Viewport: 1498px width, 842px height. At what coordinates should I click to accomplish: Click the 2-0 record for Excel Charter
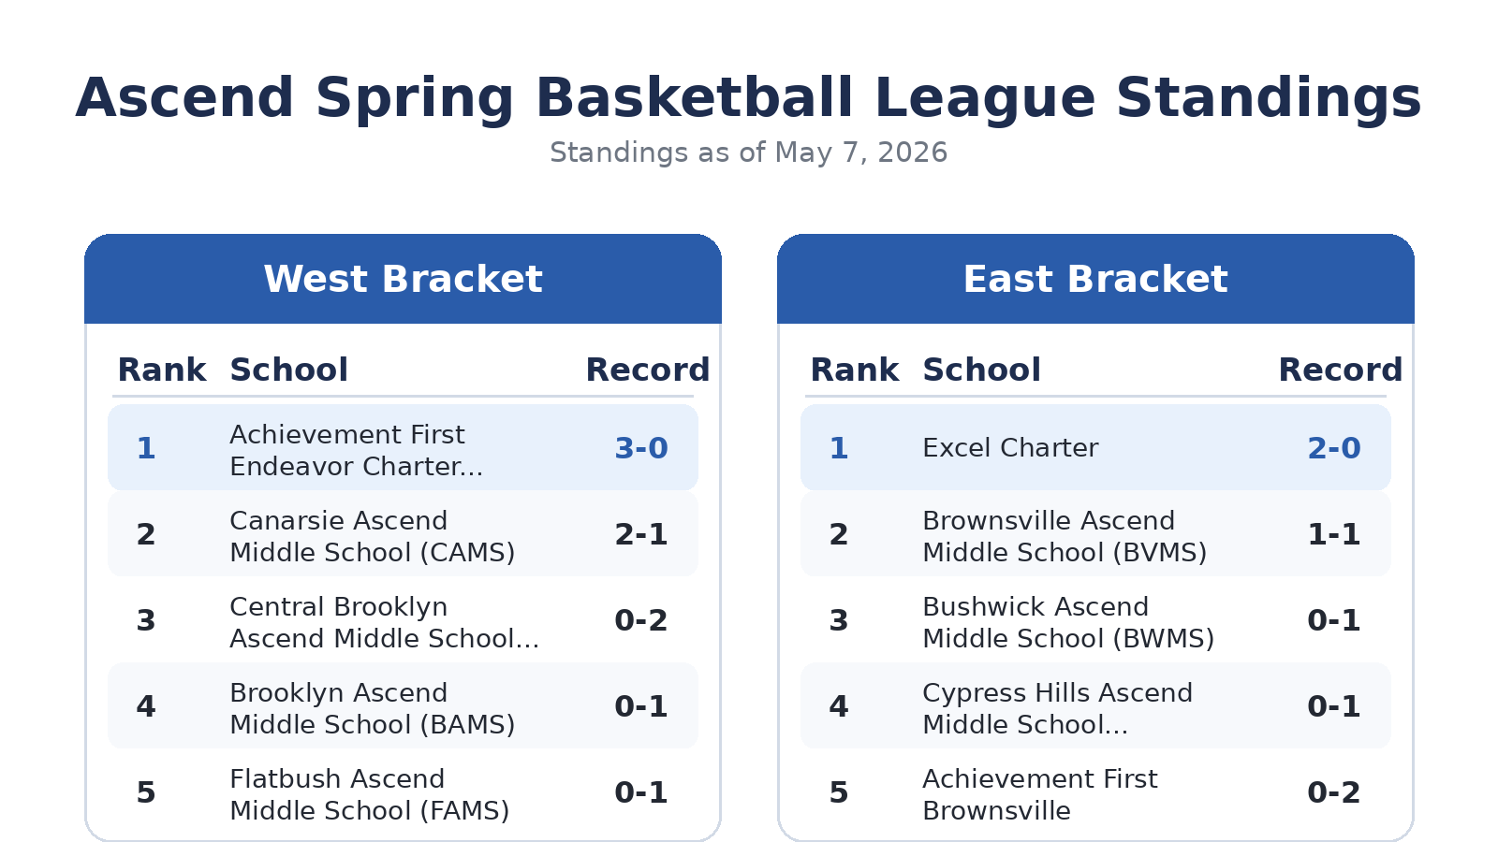(x=1334, y=448)
